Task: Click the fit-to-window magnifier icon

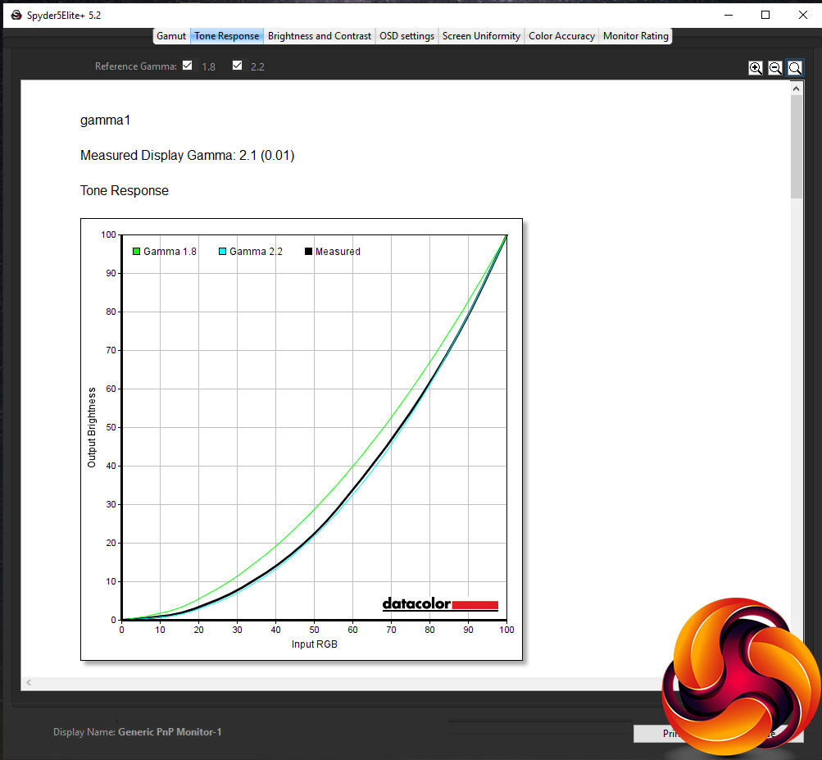Action: [x=795, y=68]
